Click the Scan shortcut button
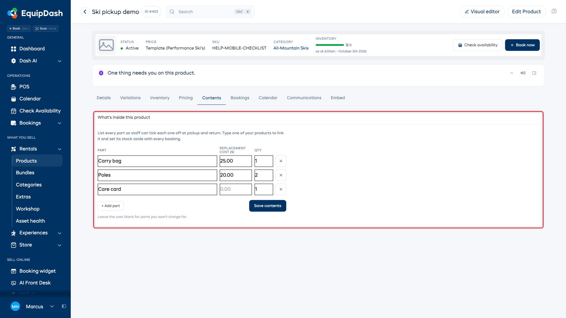566x318 pixels. coord(45,29)
